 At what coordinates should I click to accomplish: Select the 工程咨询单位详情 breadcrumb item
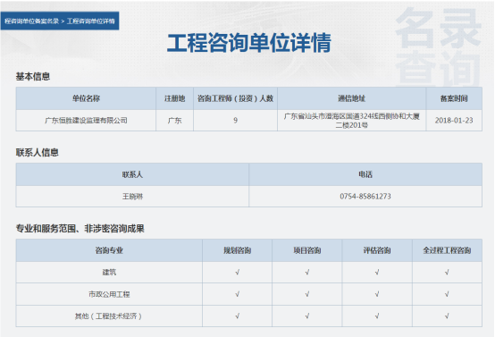point(91,21)
